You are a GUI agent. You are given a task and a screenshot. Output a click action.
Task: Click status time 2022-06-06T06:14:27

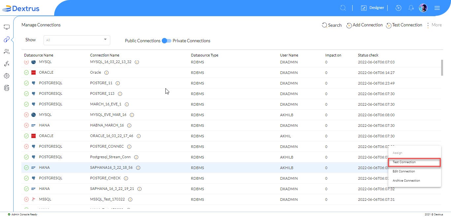coord(376,73)
